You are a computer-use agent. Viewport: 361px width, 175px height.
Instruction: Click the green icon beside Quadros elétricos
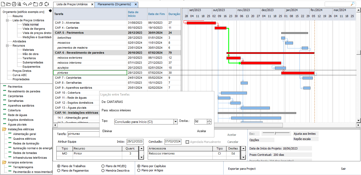pyautogui.click(x=10, y=138)
